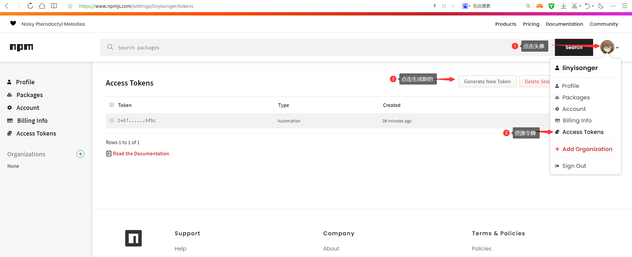Select Profile in the avatar dropdown
The height and width of the screenshot is (257, 632).
click(x=570, y=86)
